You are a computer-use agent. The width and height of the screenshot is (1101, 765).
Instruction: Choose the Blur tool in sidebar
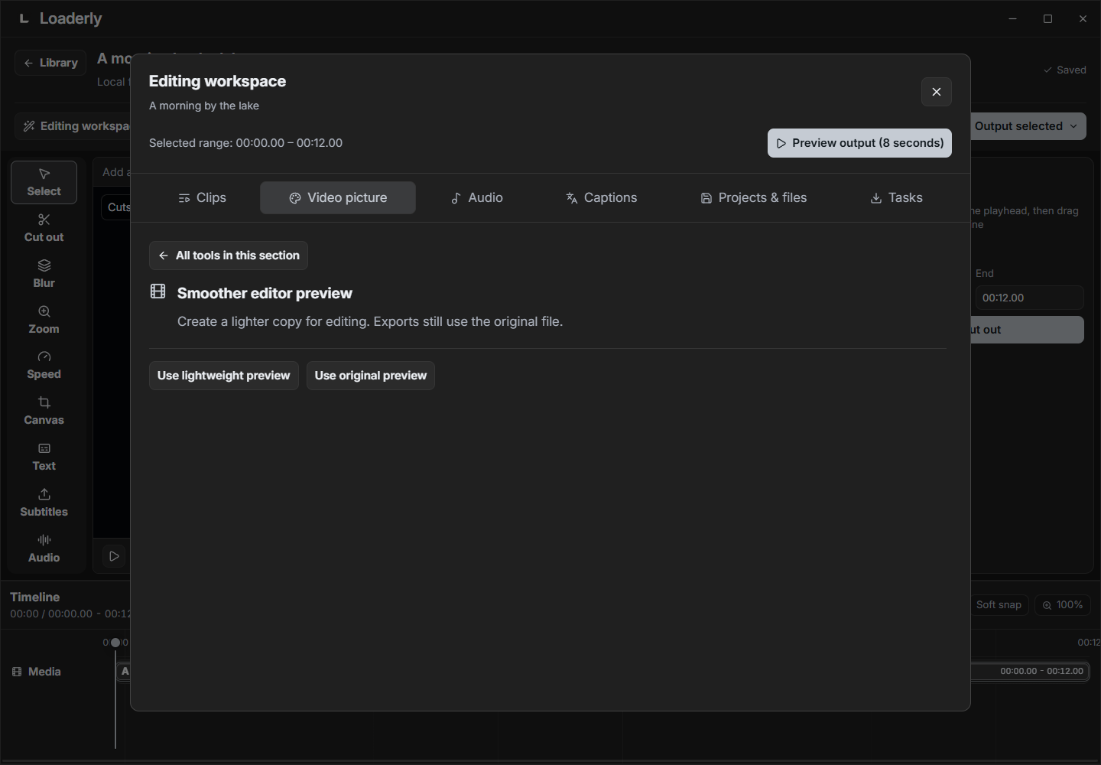(44, 274)
